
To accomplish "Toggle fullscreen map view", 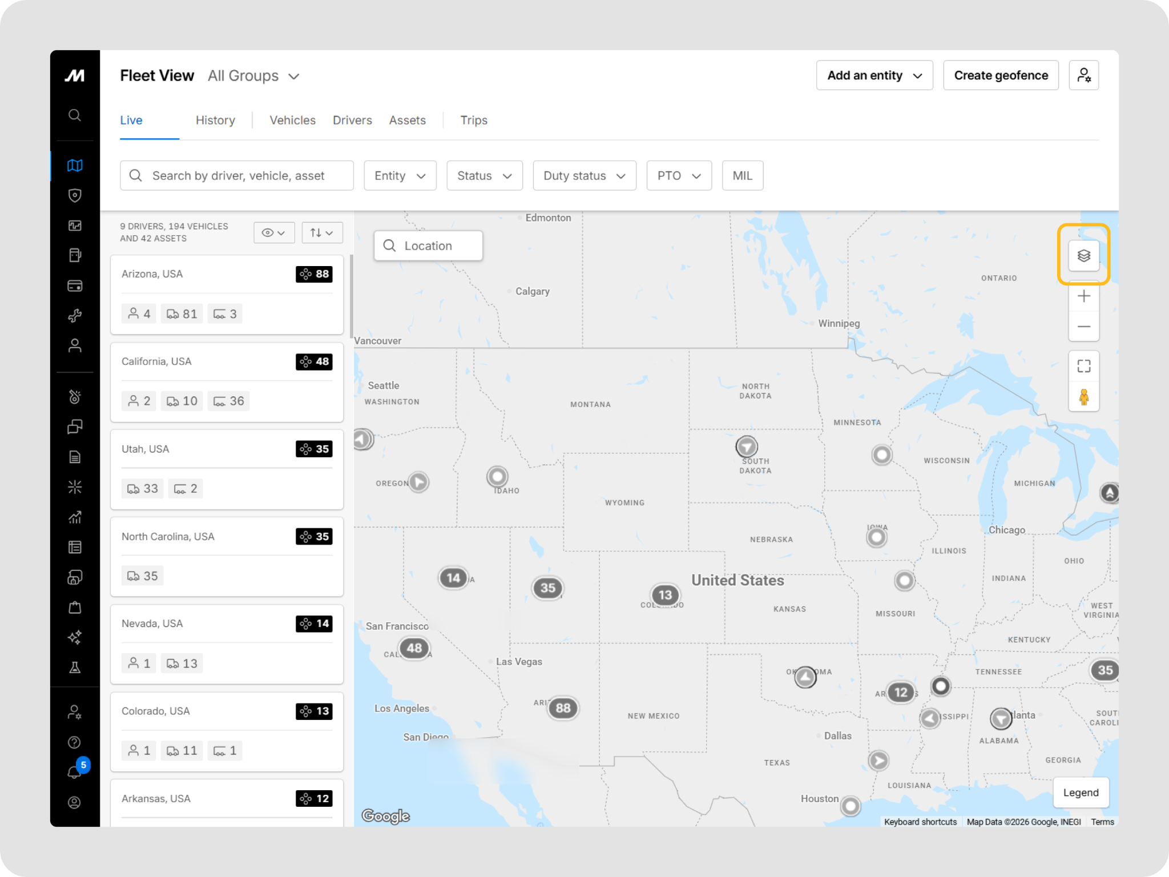I will 1083,366.
